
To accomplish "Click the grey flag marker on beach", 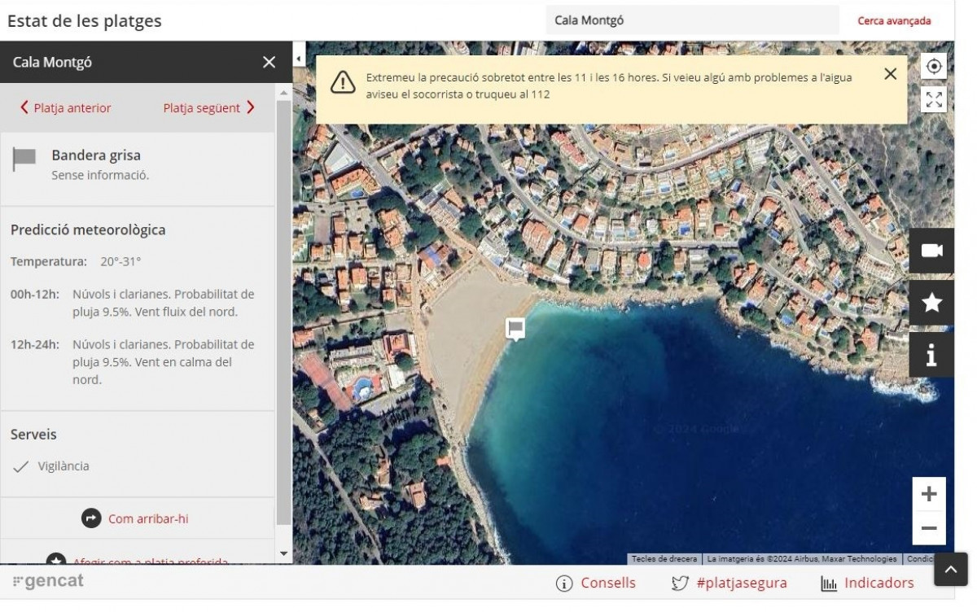I will tap(515, 328).
